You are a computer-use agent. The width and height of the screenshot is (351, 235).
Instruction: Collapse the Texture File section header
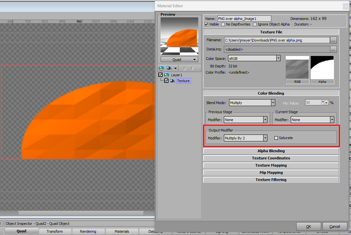[x=271, y=32]
